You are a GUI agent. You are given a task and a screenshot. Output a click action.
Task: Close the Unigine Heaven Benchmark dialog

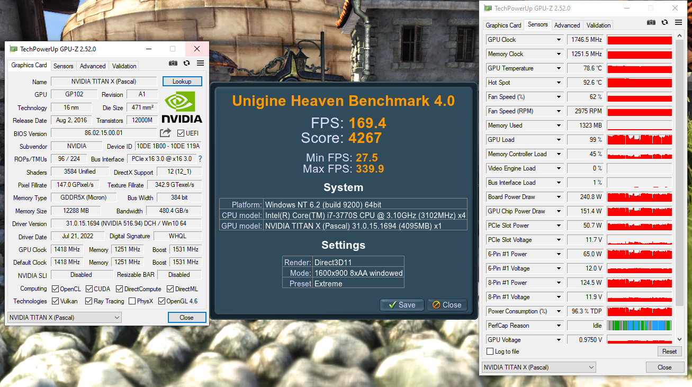click(x=447, y=305)
